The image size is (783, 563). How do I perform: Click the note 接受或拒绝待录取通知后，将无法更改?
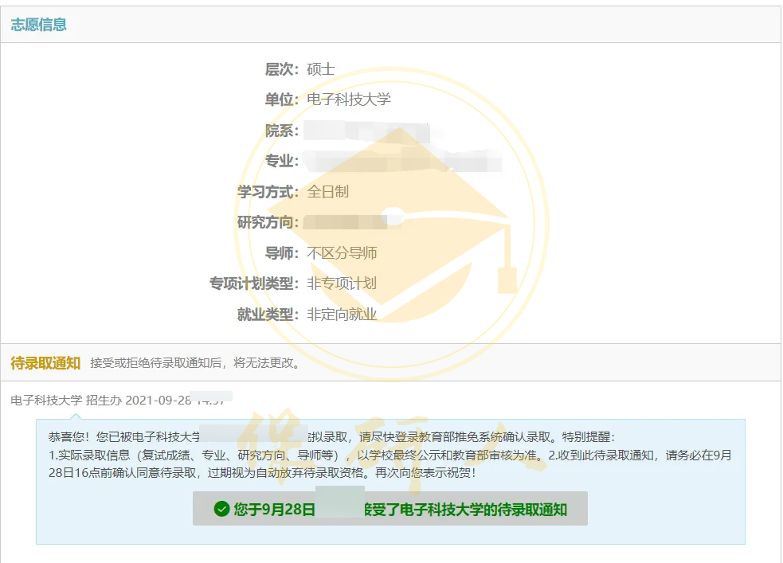195,363
